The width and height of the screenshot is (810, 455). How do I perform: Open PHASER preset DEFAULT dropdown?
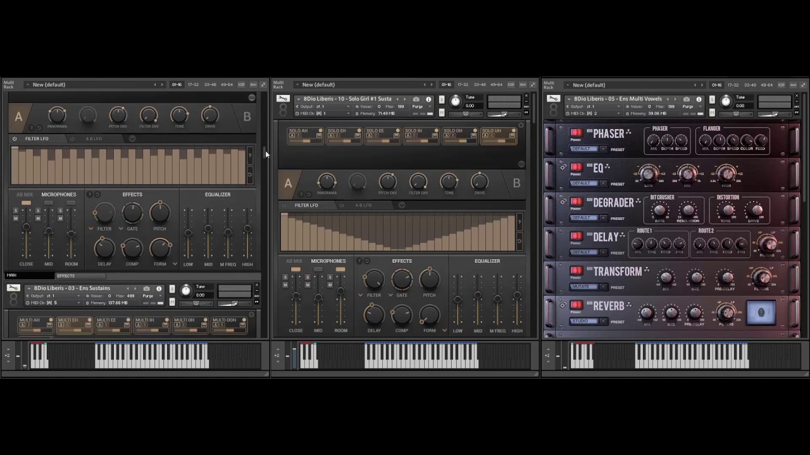[x=589, y=149]
